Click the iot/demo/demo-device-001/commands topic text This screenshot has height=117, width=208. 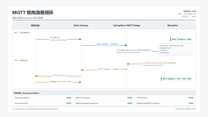tap(159, 63)
